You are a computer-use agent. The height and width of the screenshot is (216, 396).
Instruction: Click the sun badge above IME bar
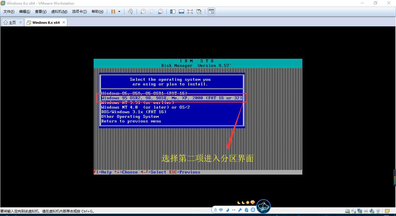point(248,202)
